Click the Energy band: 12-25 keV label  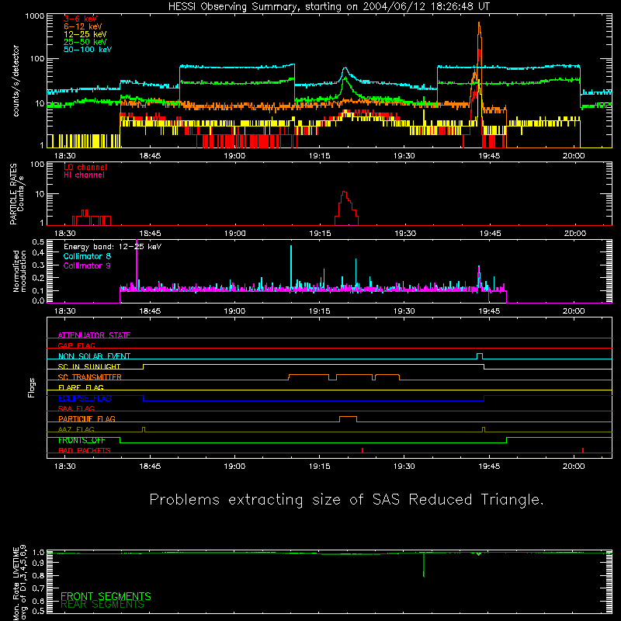tap(113, 247)
